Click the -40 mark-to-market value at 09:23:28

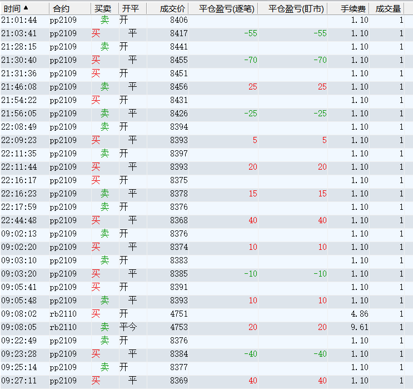pos(320,354)
